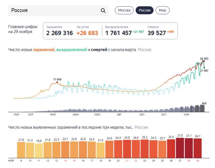This screenshot has height=168, width=215.
Task: Click the orange заражений legend word
Action: click(x=44, y=50)
